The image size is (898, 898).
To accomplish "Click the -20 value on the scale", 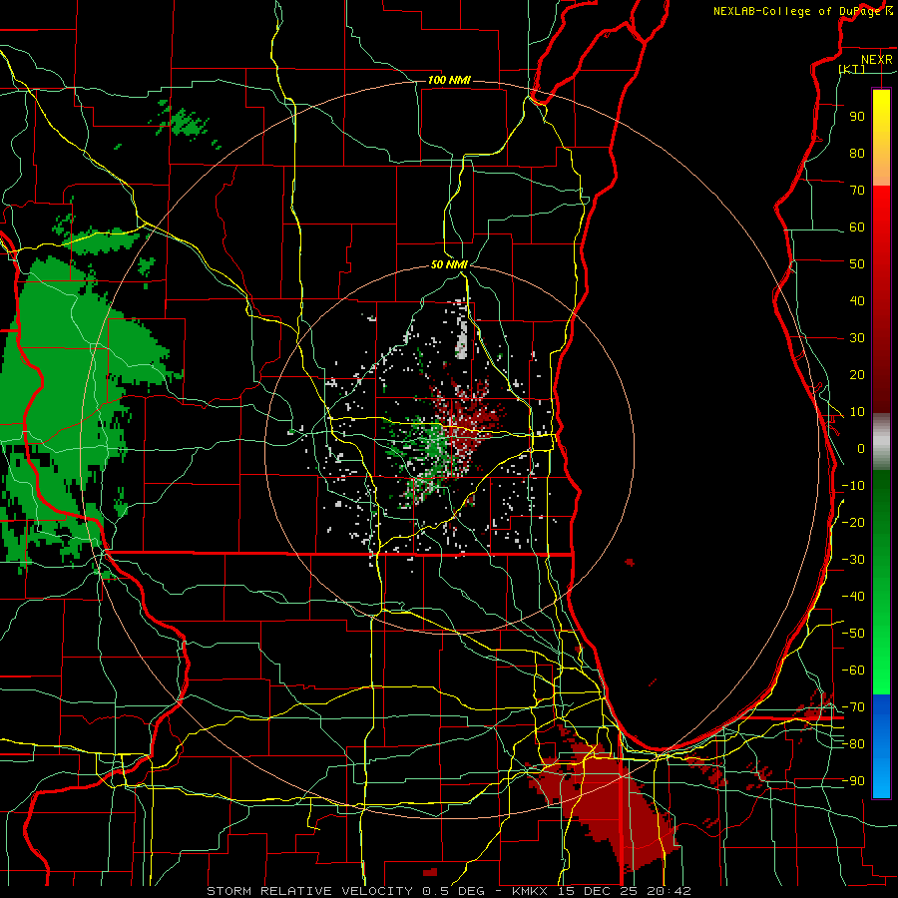I will coord(853,523).
